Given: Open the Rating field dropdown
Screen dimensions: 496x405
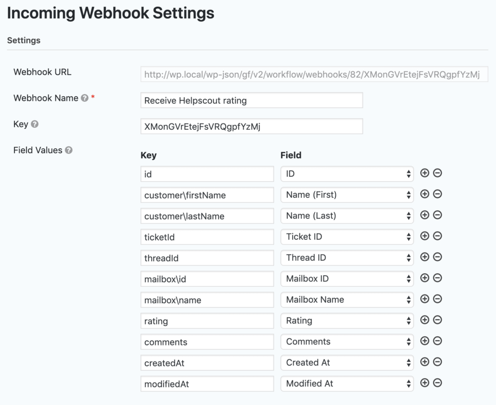Looking at the screenshot, I should [347, 321].
